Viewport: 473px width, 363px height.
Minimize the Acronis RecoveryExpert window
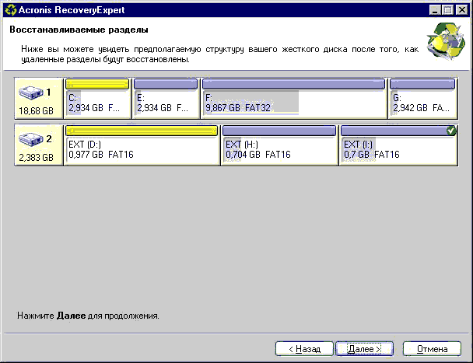435,10
